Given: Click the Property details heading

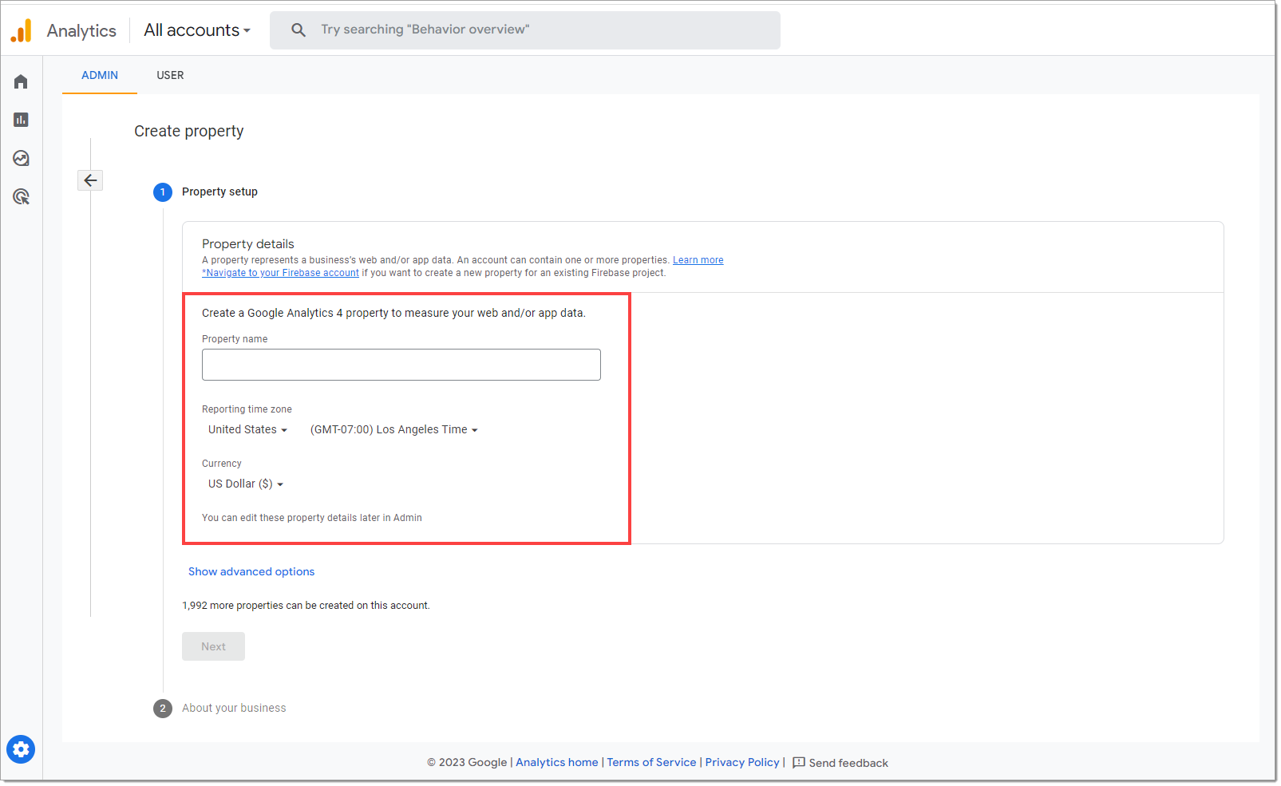Looking at the screenshot, I should [248, 244].
